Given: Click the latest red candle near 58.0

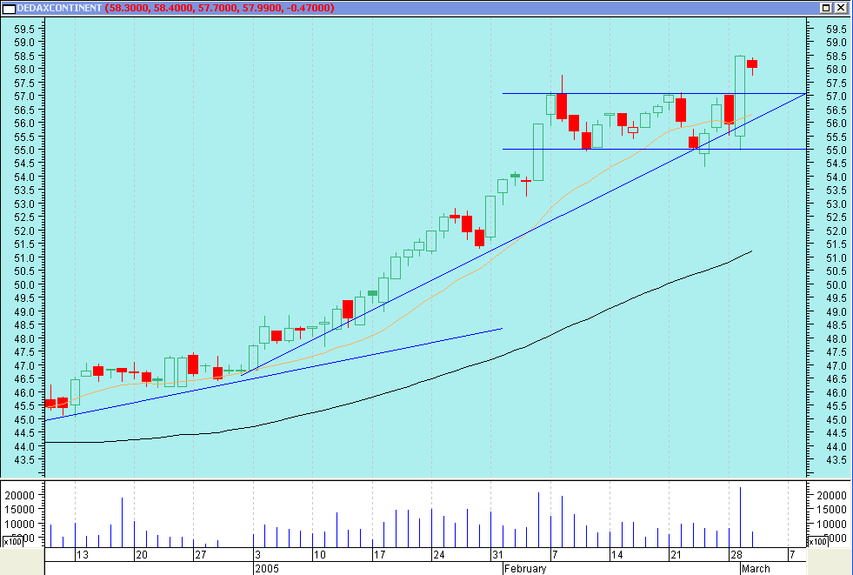Looking at the screenshot, I should click(751, 64).
